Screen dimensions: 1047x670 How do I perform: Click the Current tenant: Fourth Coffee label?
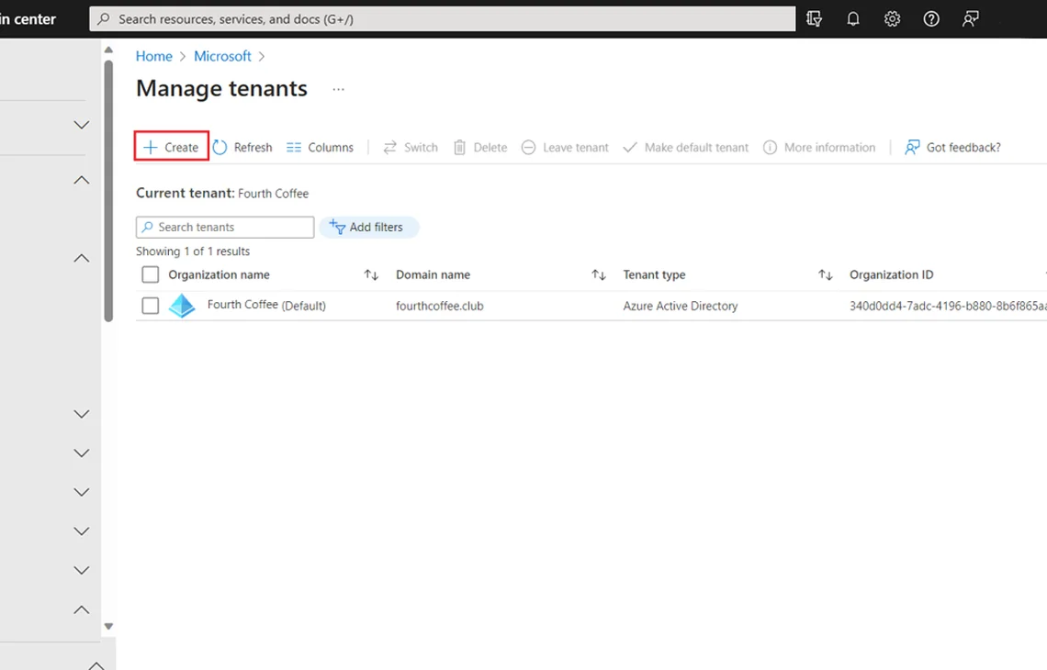(222, 193)
